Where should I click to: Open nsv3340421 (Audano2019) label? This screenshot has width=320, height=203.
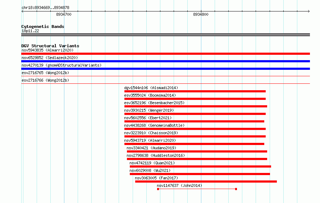pos(151,148)
